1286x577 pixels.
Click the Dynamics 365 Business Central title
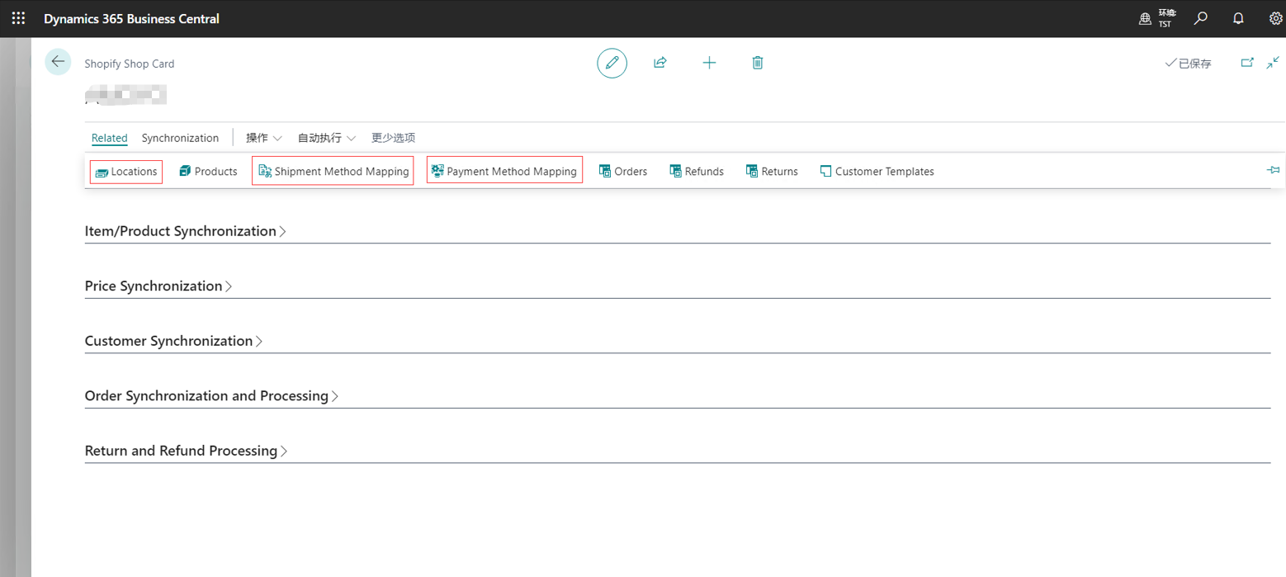click(x=131, y=18)
